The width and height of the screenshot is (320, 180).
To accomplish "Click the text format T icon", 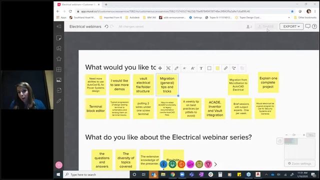I will tap(201, 68).
